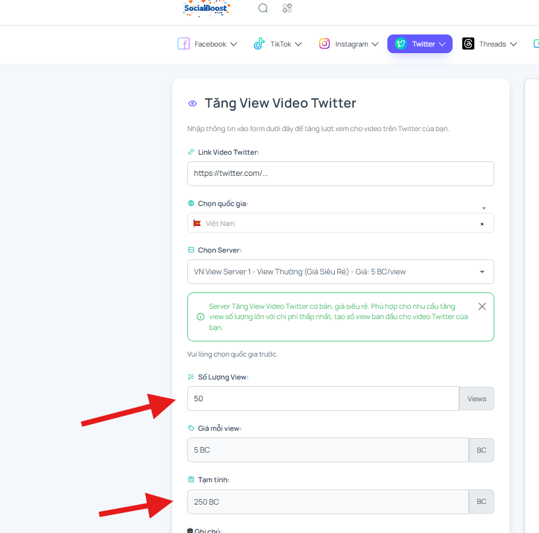Click the SocialBoost logo
The image size is (539, 533).
tap(206, 8)
